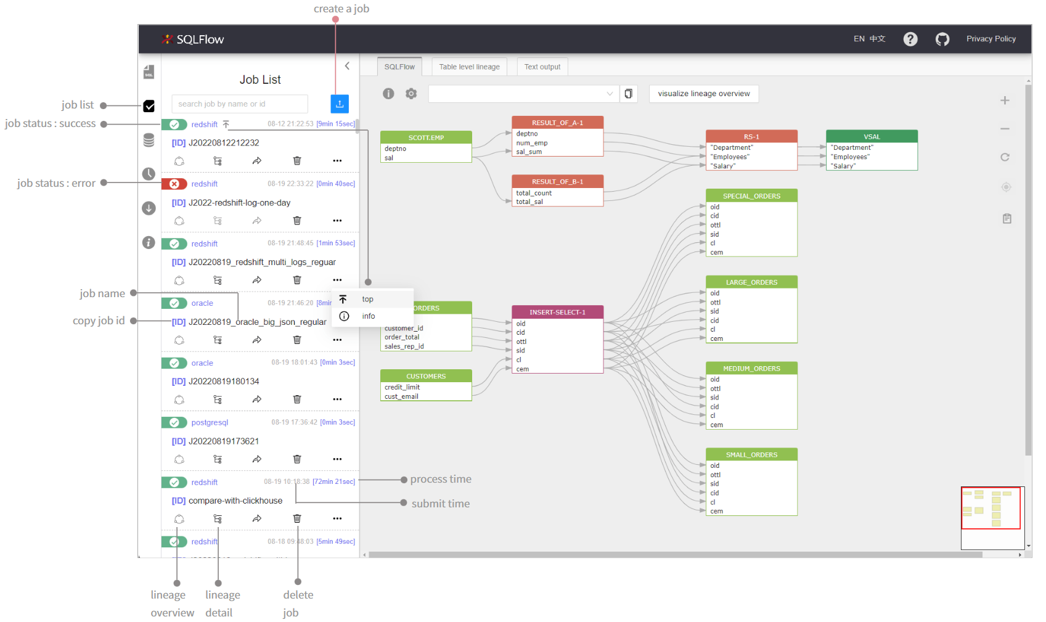Open the settings gear in lineage toolbar
Image resolution: width=1046 pixels, height=622 pixels.
click(411, 94)
